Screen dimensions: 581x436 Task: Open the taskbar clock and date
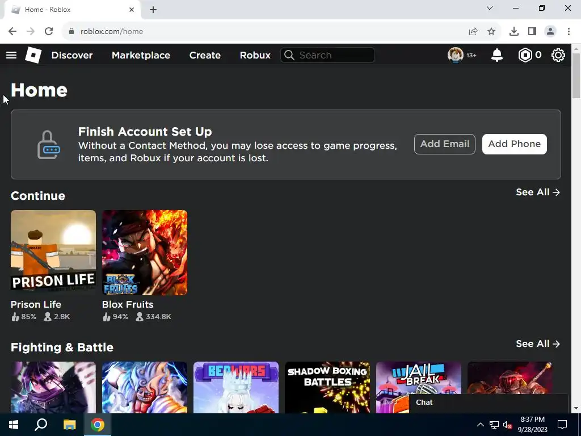coord(532,425)
